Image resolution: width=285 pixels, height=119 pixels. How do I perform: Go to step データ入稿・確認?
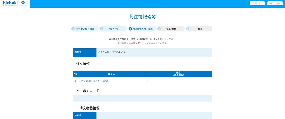(x=85, y=29)
